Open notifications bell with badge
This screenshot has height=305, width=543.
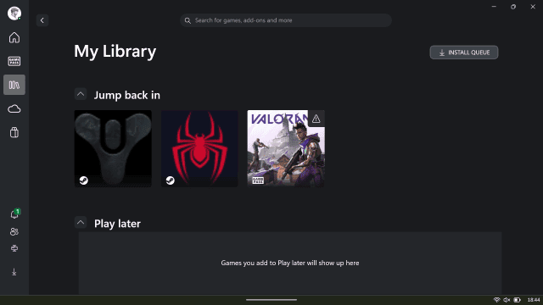[14, 213]
